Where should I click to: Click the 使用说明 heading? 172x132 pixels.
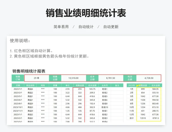pos(20,41)
